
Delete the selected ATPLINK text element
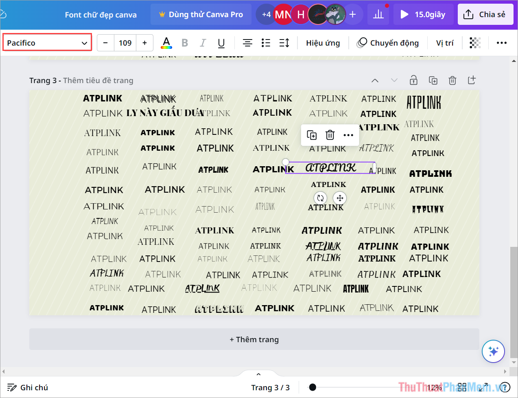330,135
